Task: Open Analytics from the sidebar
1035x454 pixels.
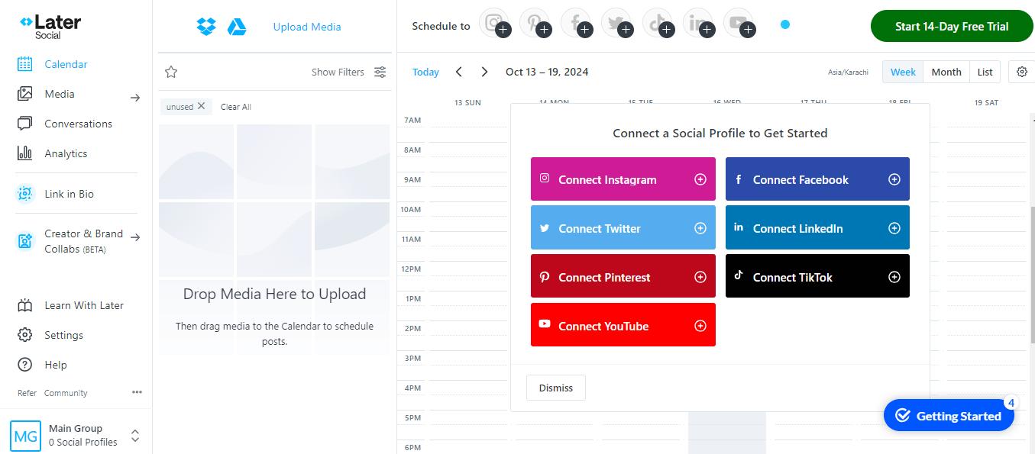Action: coord(66,153)
